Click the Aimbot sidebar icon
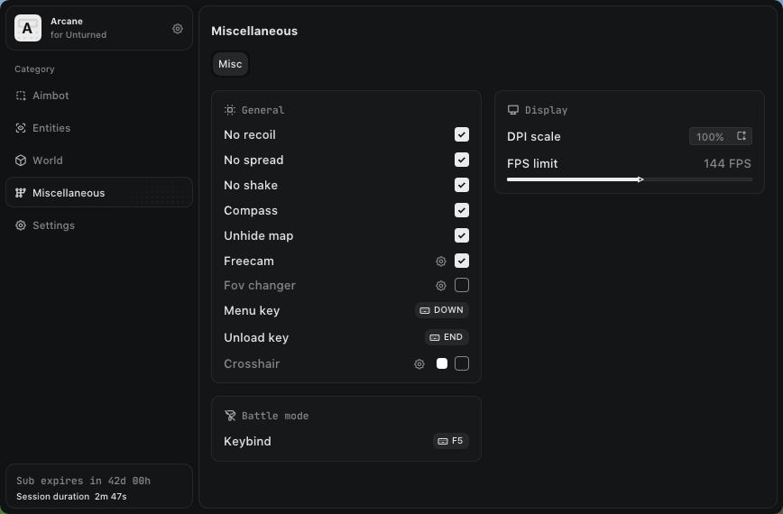The height and width of the screenshot is (514, 783). click(x=21, y=96)
